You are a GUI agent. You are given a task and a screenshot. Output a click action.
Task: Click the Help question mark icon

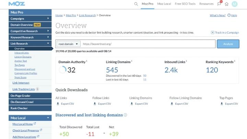click(x=229, y=15)
